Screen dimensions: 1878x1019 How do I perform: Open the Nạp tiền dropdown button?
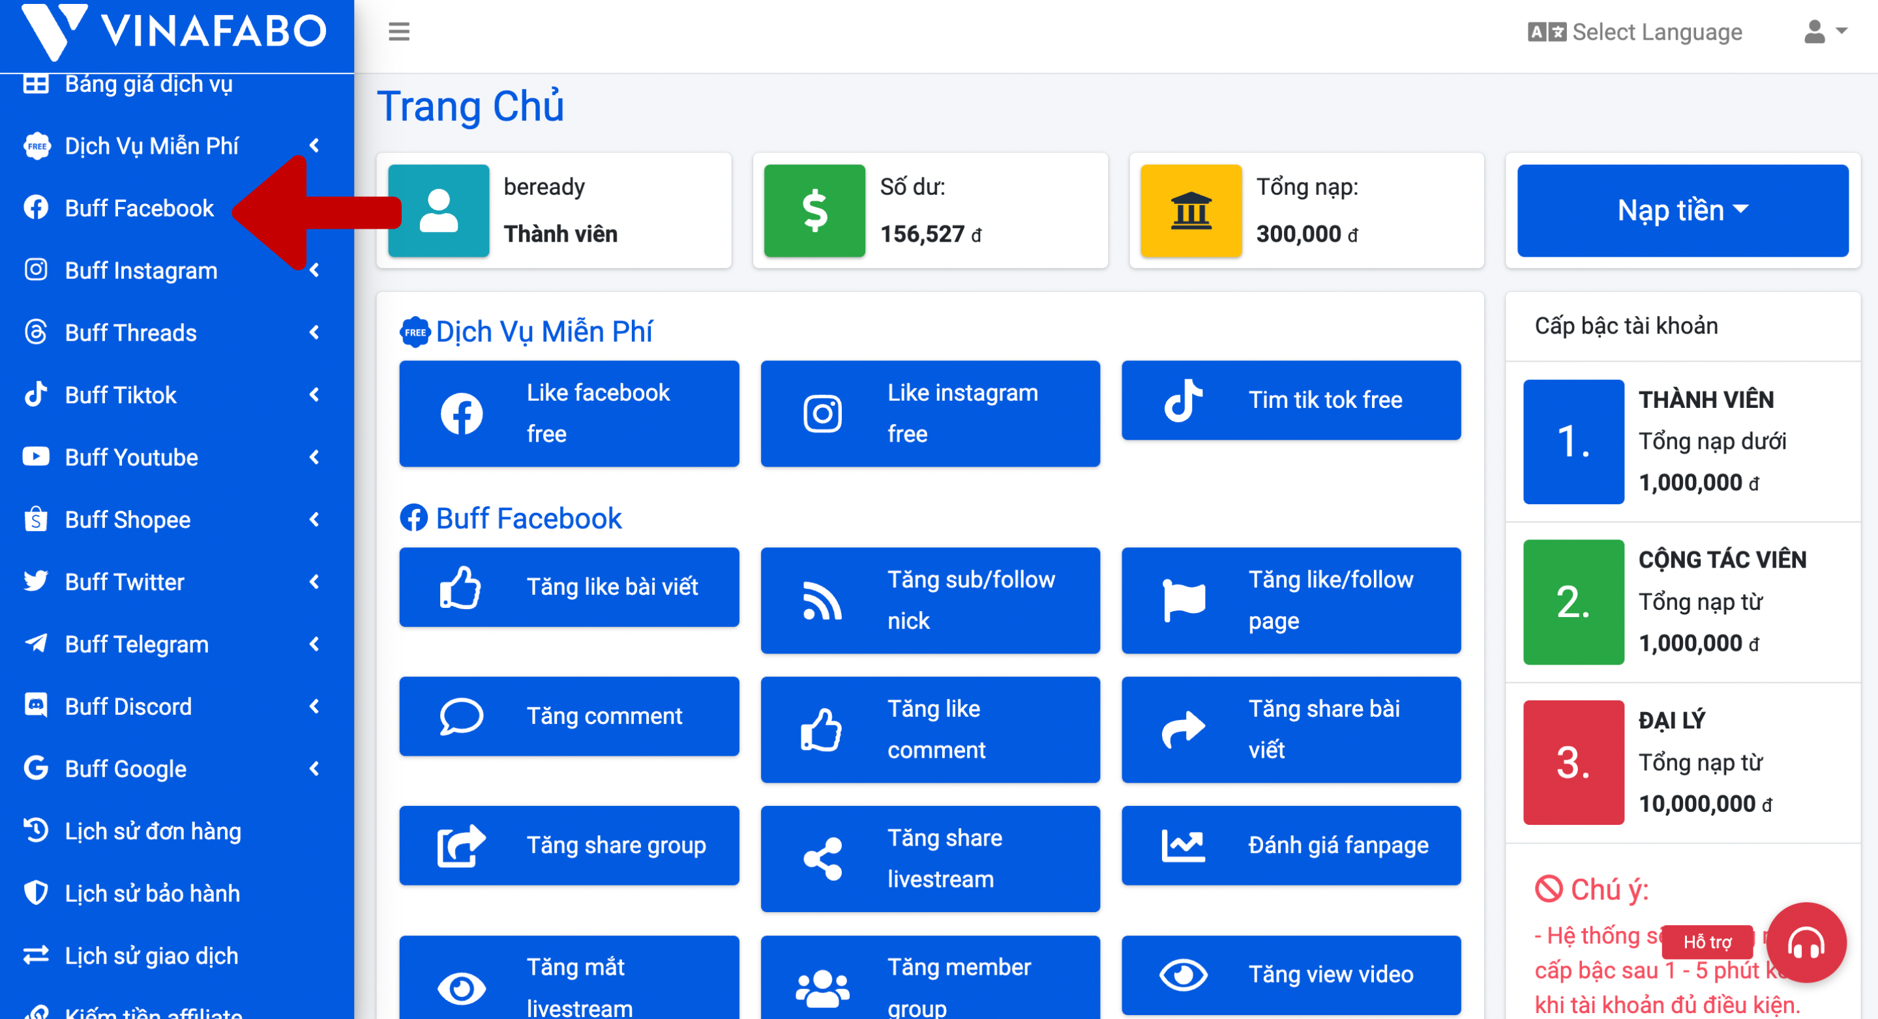[x=1682, y=210]
